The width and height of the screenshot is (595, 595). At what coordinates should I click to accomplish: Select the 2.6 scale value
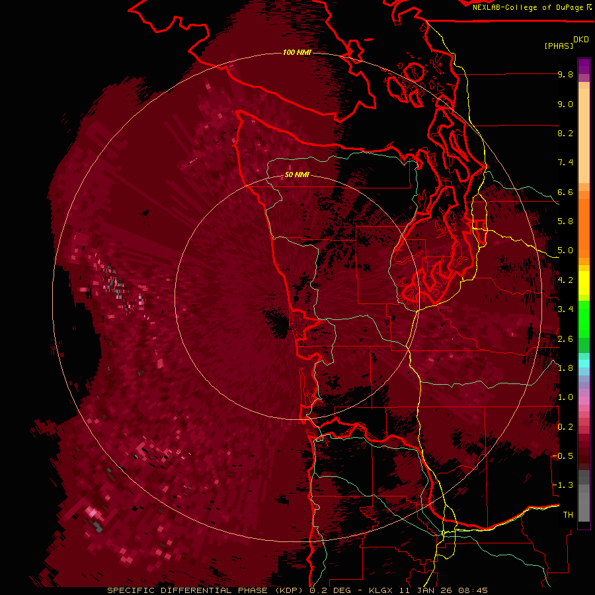pyautogui.click(x=565, y=339)
